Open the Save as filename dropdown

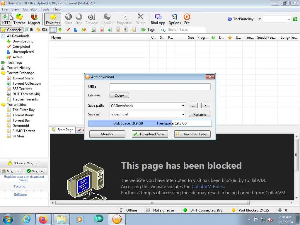183,115
